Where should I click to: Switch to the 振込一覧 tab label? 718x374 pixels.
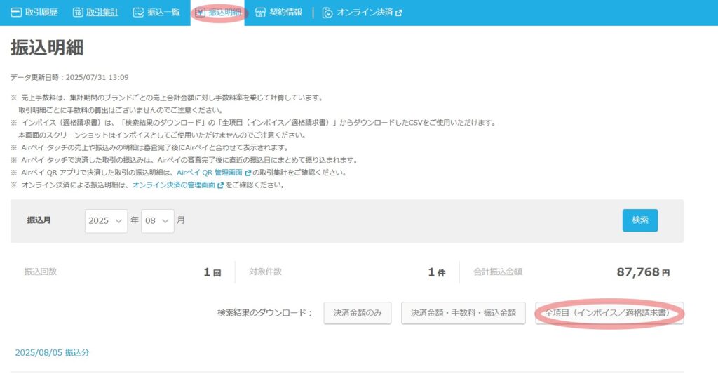click(162, 13)
